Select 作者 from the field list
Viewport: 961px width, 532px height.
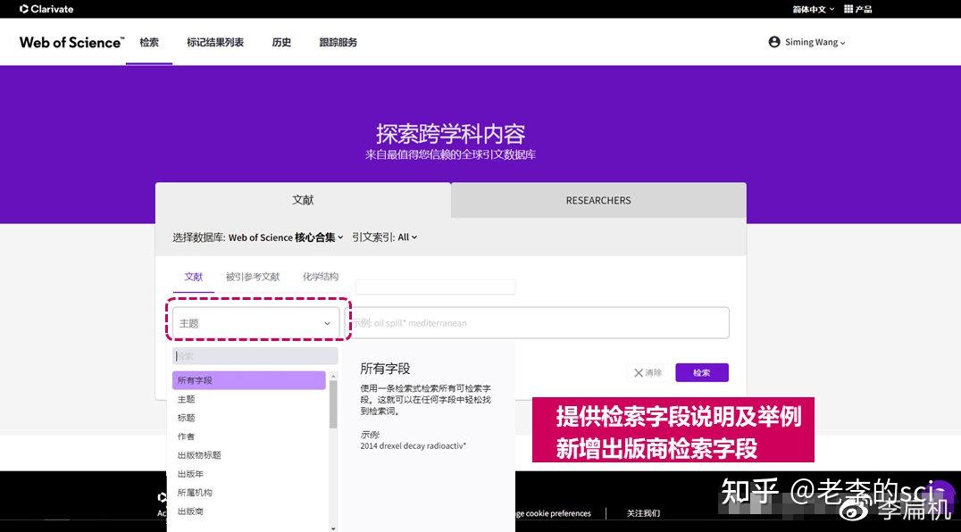pyautogui.click(x=186, y=436)
